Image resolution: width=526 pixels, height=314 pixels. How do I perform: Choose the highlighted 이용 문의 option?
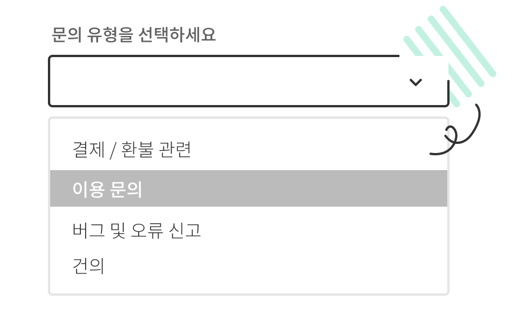[x=249, y=188]
